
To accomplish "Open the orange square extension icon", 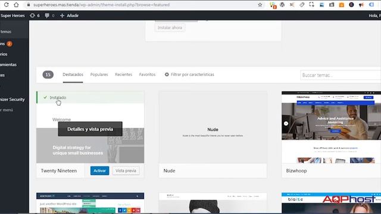I will pos(341,5).
